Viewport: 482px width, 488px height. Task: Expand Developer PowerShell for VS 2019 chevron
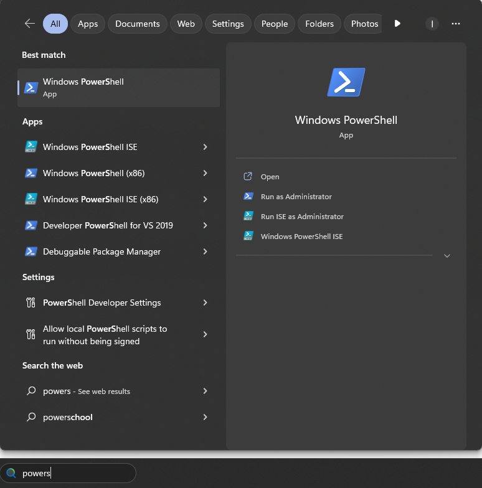click(x=205, y=225)
